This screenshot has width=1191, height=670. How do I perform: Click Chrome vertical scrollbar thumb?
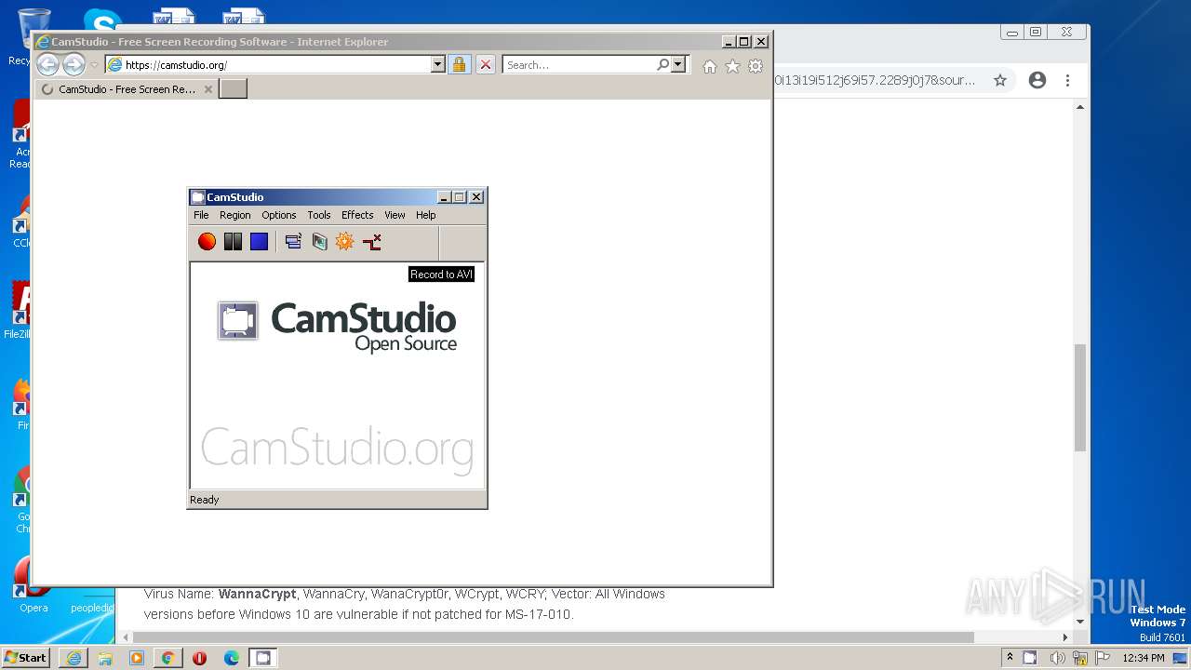[1080, 397]
